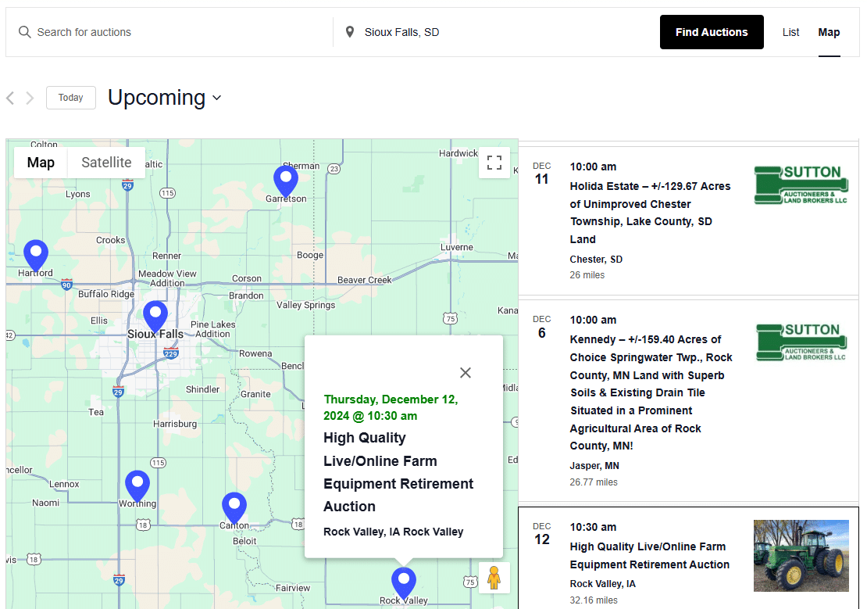Open the John Deere tractor thumbnail
The width and height of the screenshot is (867, 609).
[x=801, y=556]
